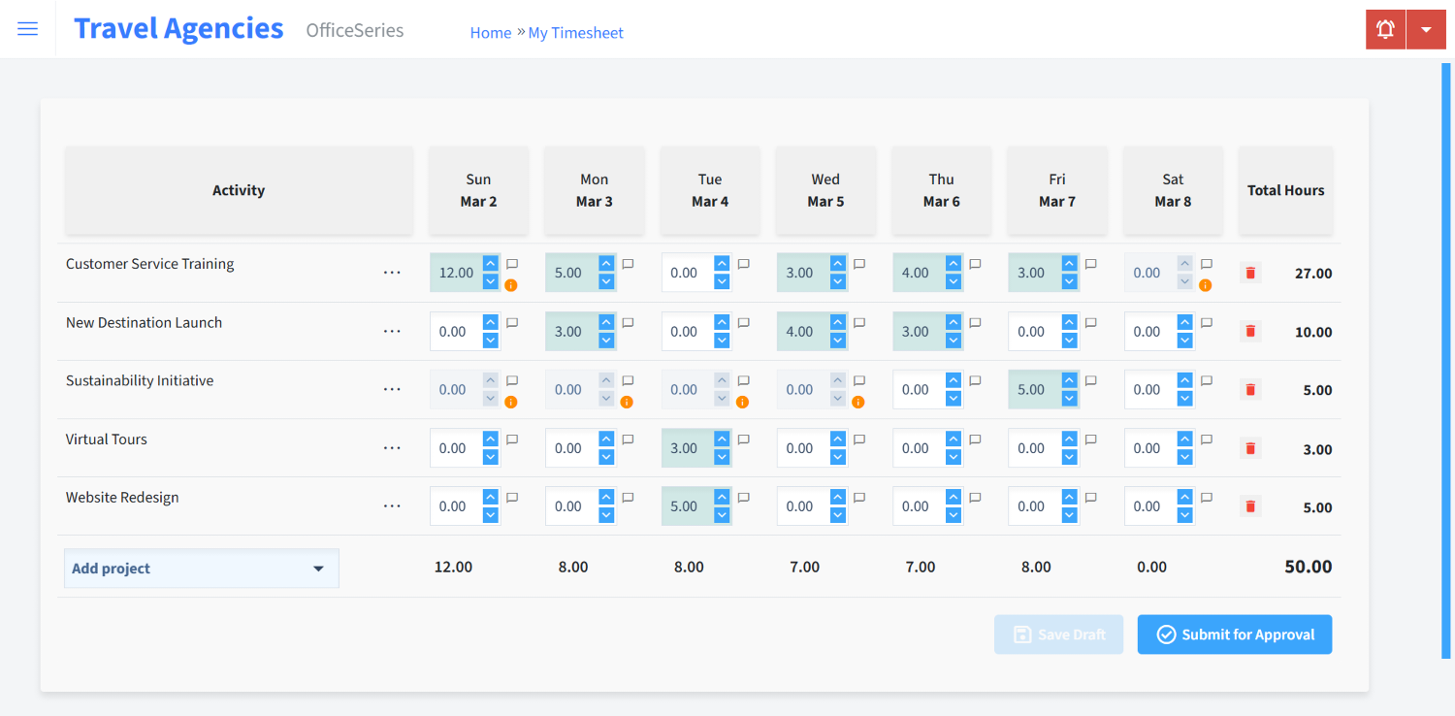Navigate to Home via the breadcrumb

pos(491,32)
